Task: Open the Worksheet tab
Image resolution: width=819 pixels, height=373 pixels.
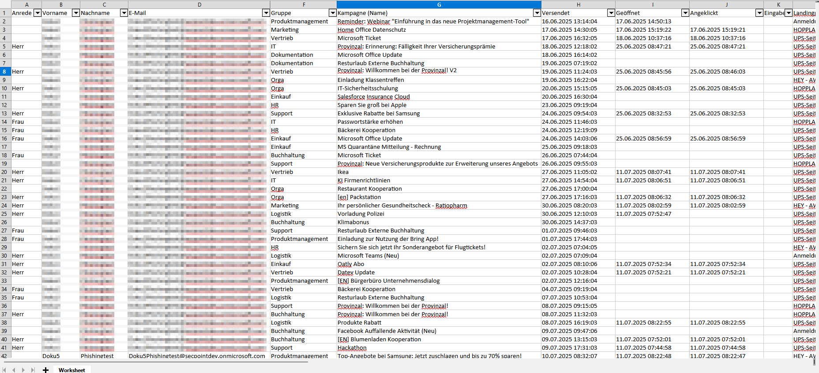Action: (x=71, y=370)
